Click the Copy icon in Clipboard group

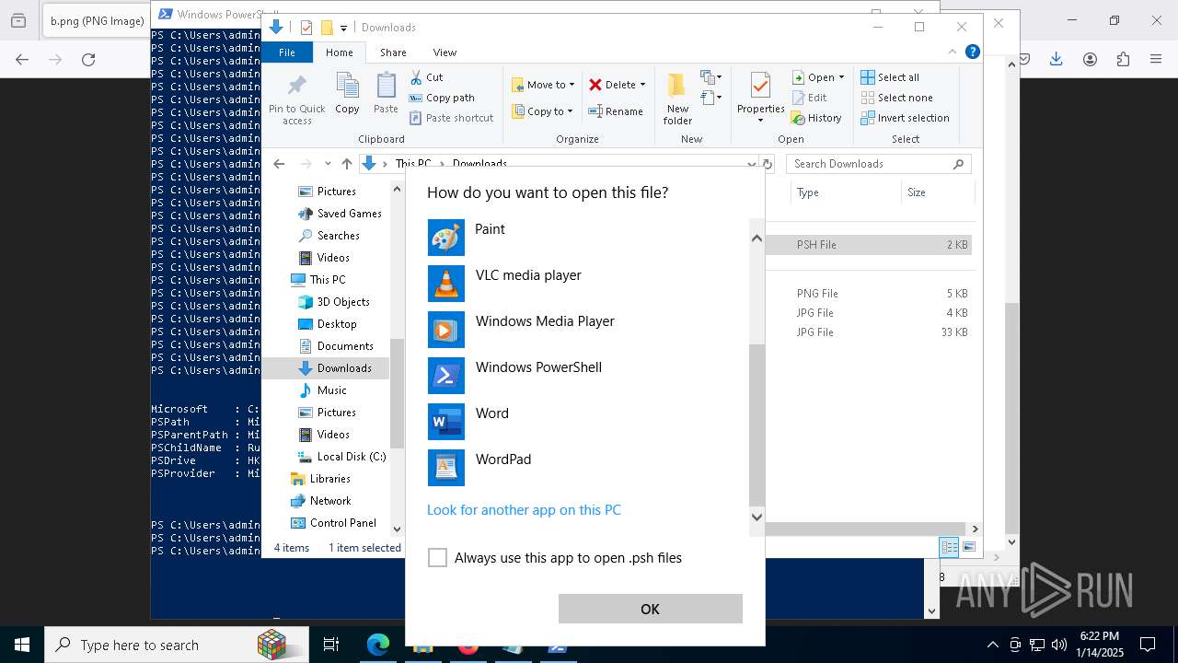point(347,93)
